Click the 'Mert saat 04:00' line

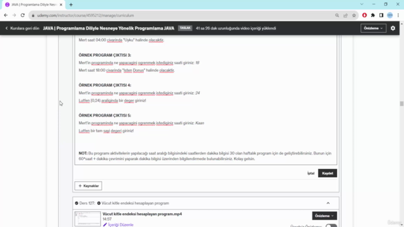(x=121, y=40)
